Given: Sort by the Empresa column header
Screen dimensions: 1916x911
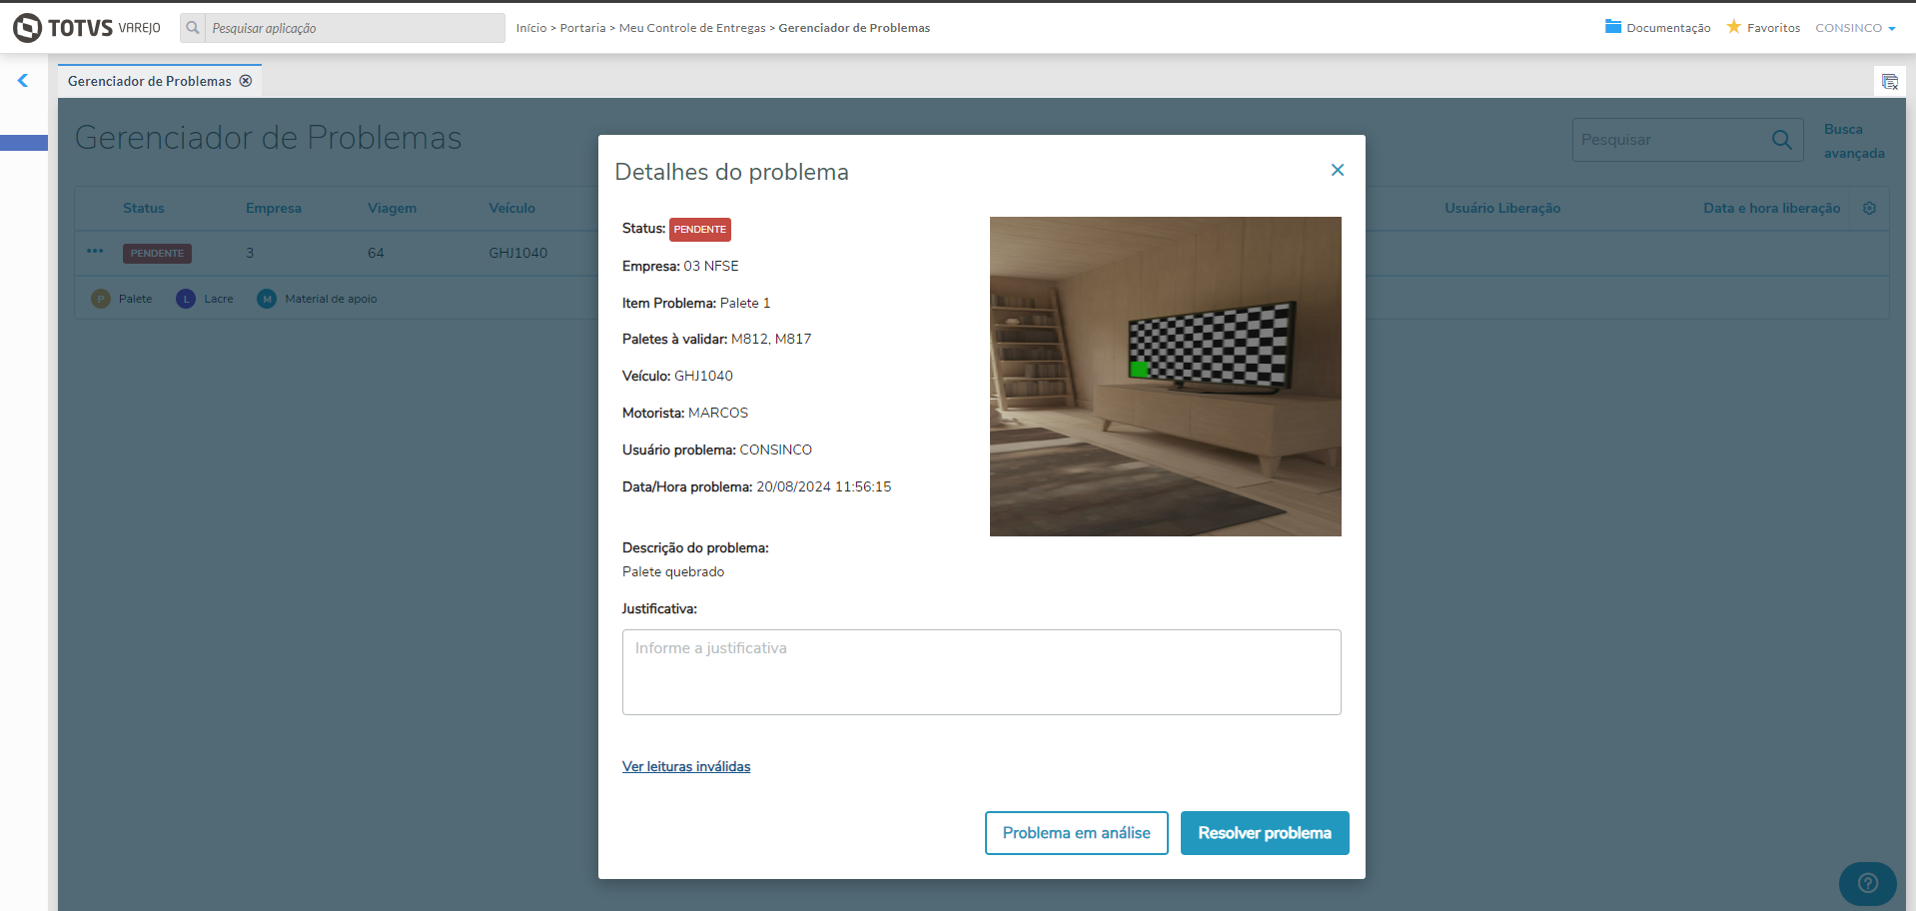Looking at the screenshot, I should pyautogui.click(x=274, y=208).
